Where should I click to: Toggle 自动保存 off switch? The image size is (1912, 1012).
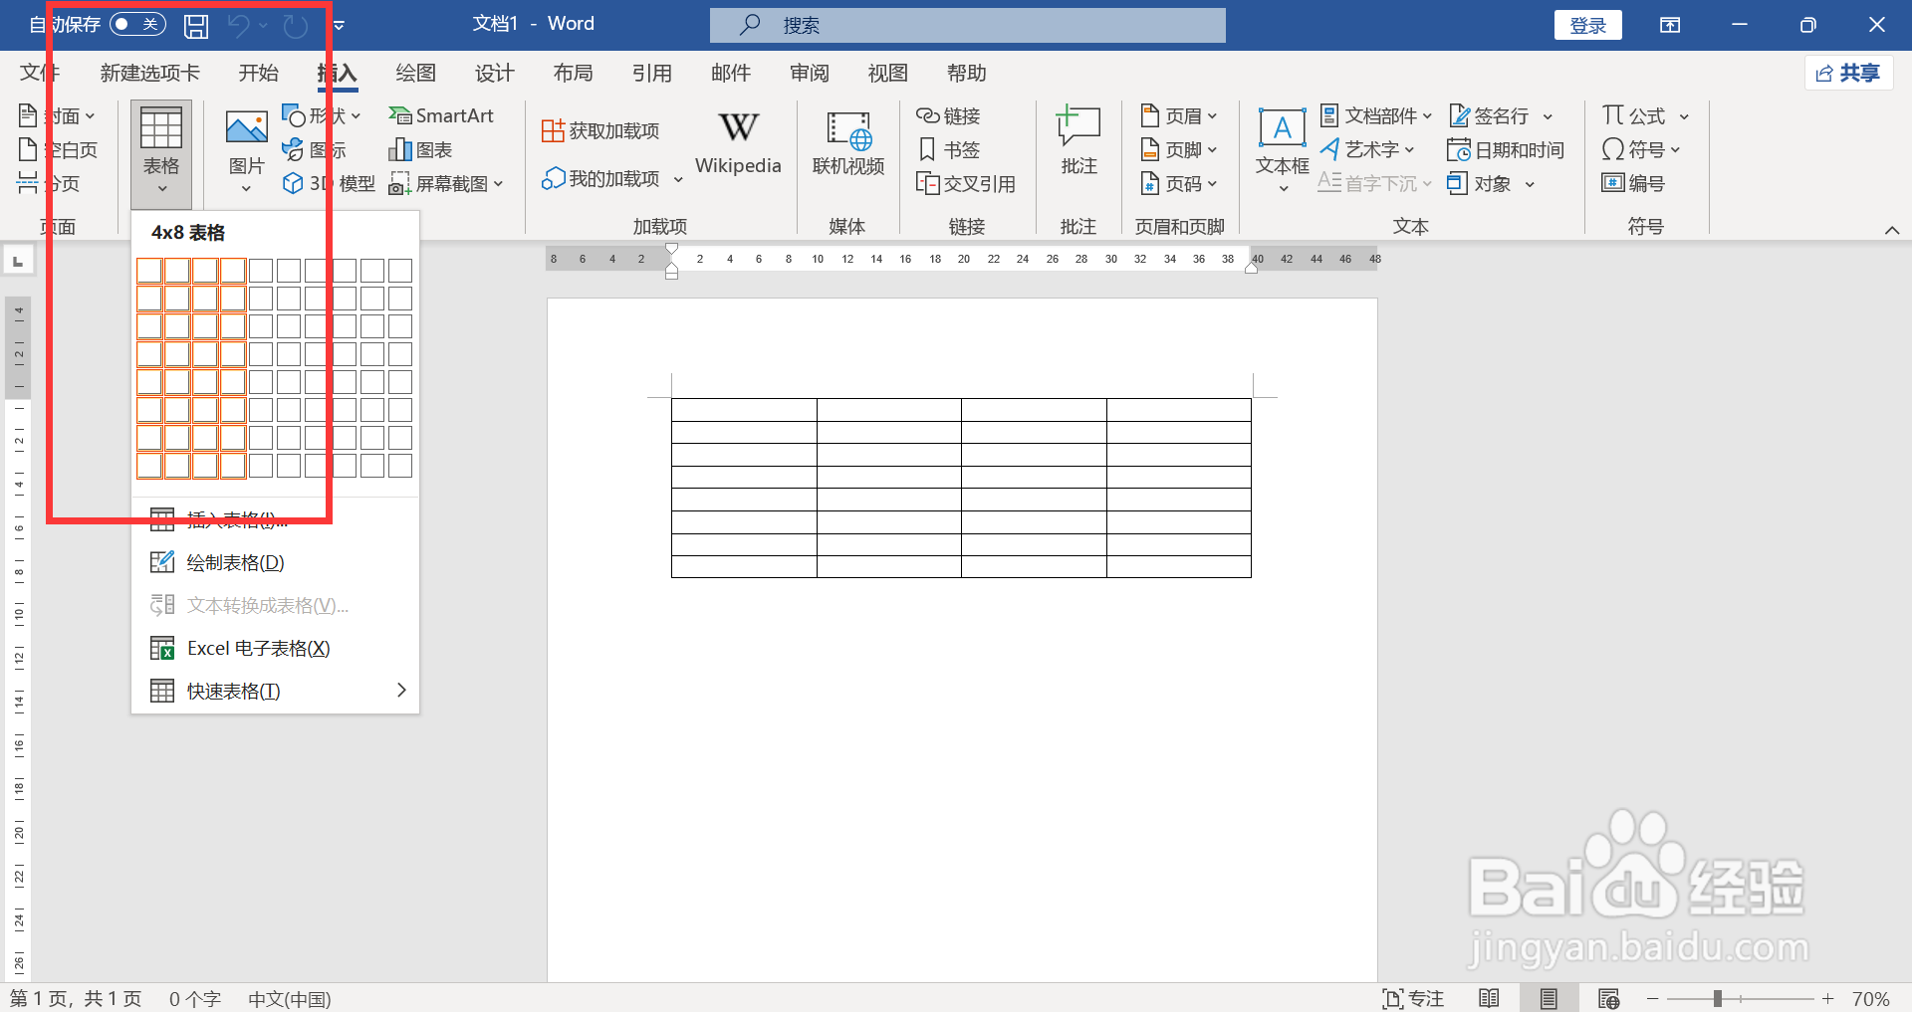point(137,23)
